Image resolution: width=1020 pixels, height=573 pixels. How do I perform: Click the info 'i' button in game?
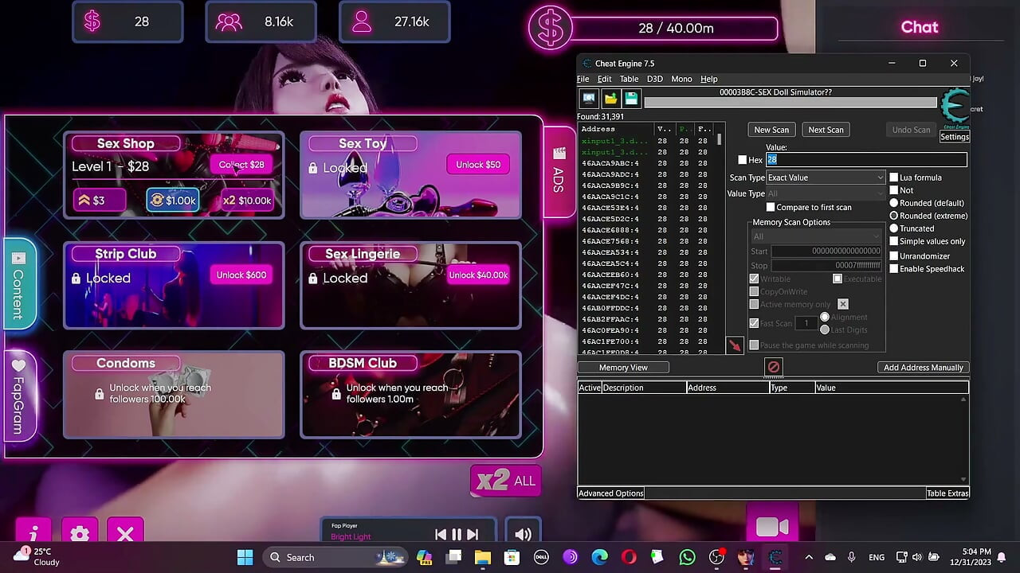[x=33, y=533]
